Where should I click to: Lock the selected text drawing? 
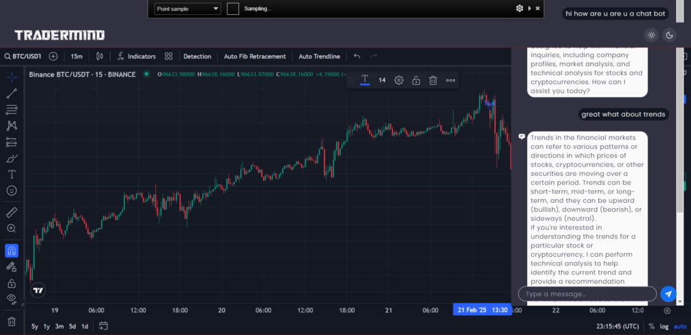416,80
